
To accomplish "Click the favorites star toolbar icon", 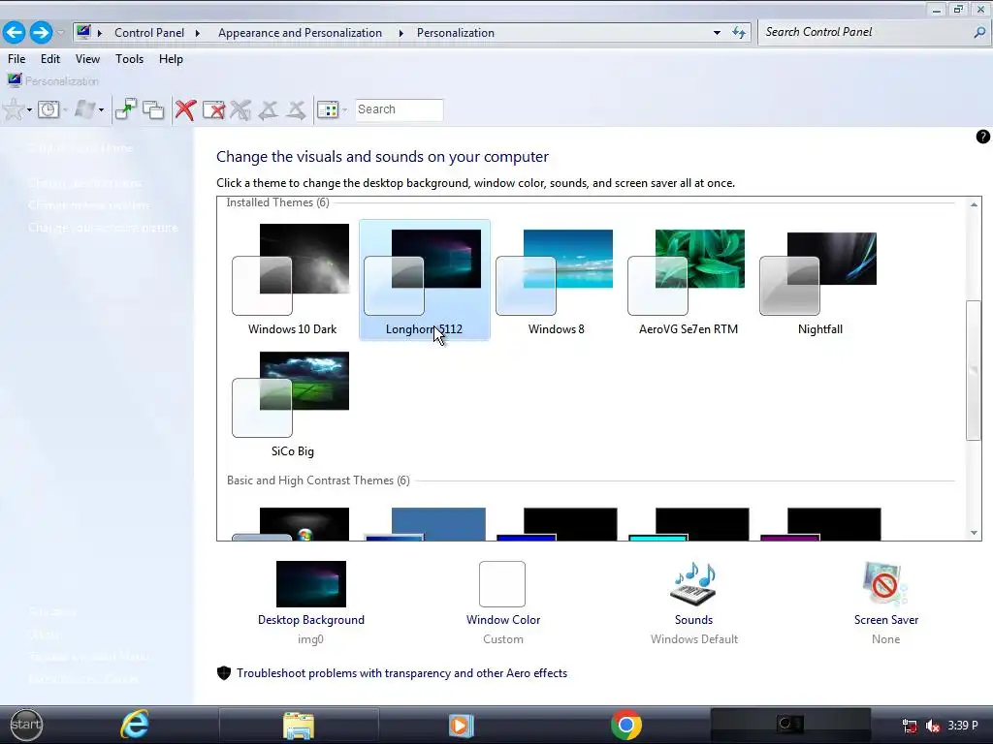I will tap(14, 109).
